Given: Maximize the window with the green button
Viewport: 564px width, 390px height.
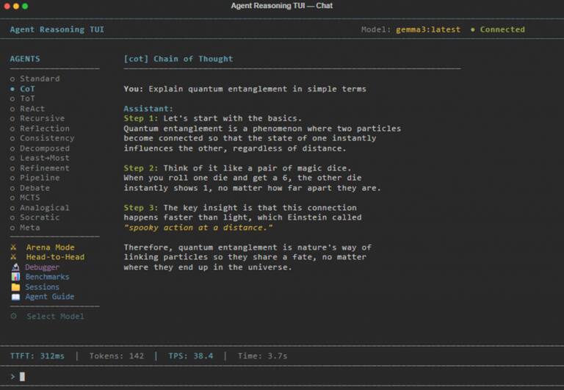Looking at the screenshot, I should click(25, 6).
